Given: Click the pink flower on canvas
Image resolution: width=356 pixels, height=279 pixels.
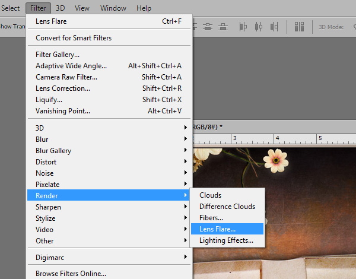Looking at the screenshot, I should coord(276,161).
